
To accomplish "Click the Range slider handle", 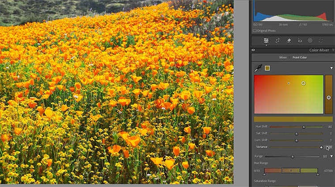I will [x=293, y=156].
